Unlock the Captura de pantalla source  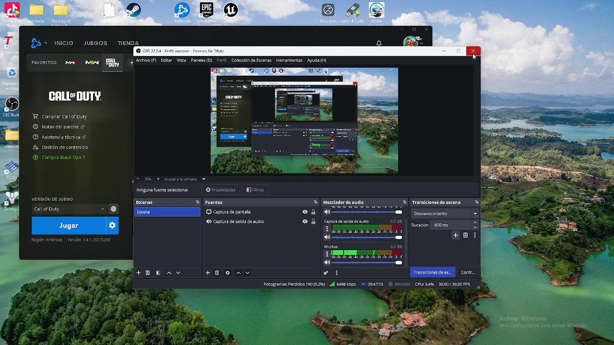coord(313,212)
